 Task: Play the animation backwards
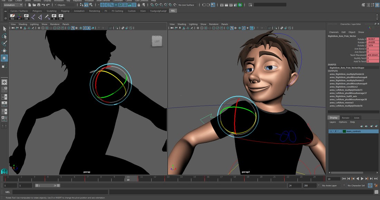358,179
